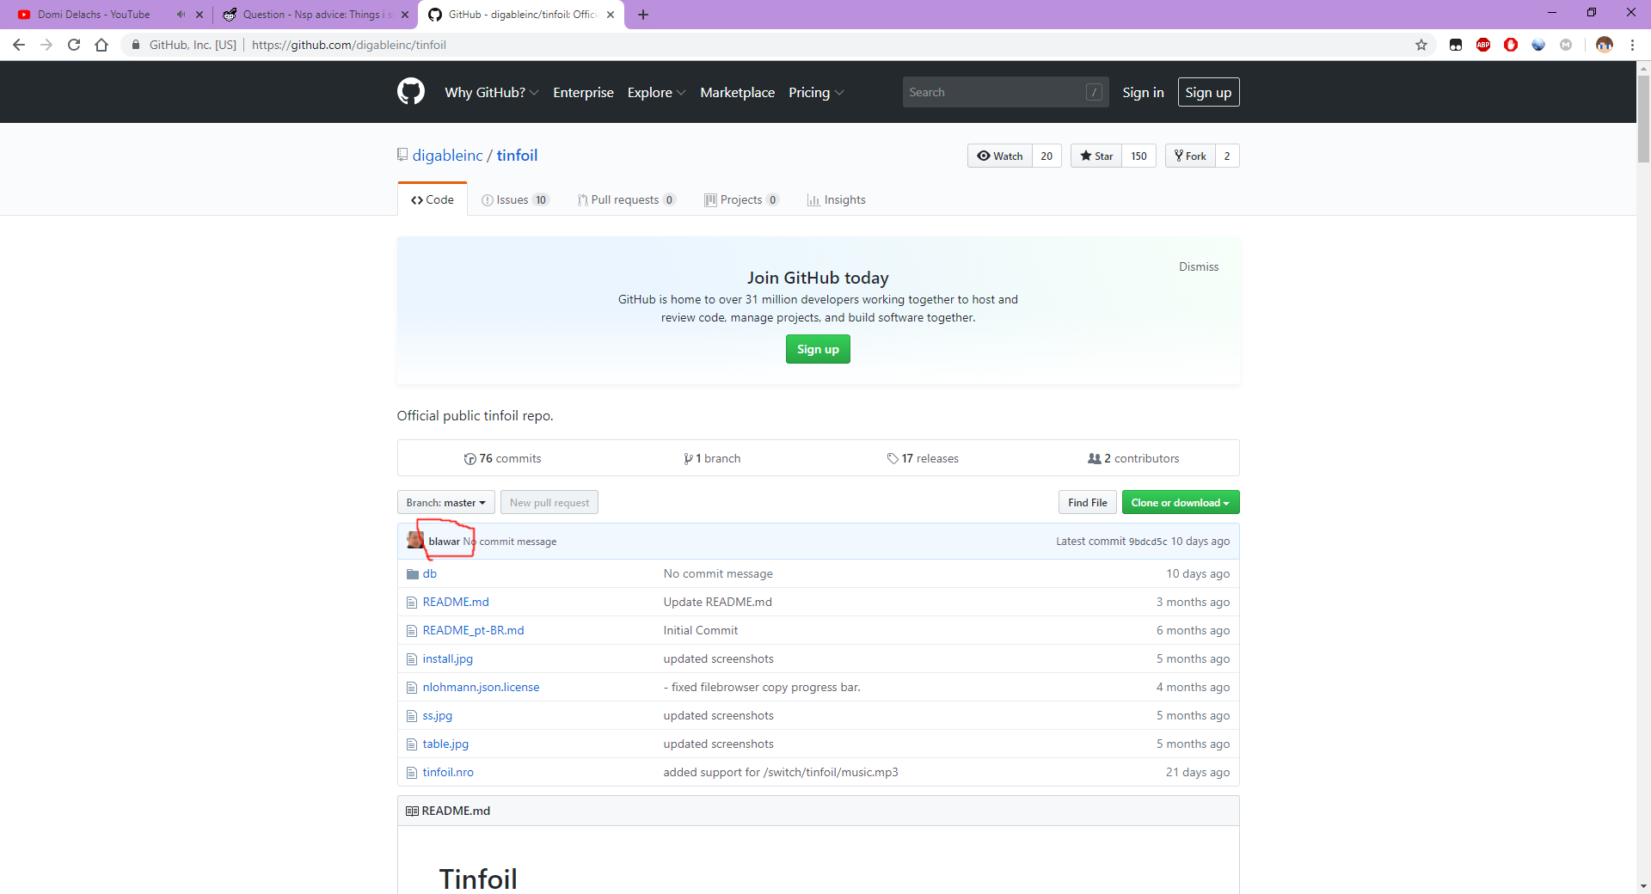
Task: Click the nlohmann.json.license file icon
Action: click(x=412, y=688)
